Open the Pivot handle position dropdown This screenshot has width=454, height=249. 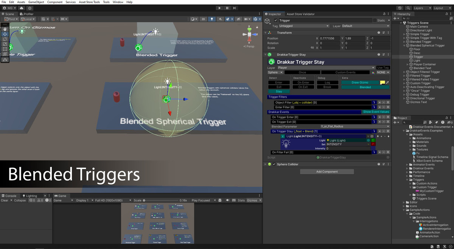point(12,19)
